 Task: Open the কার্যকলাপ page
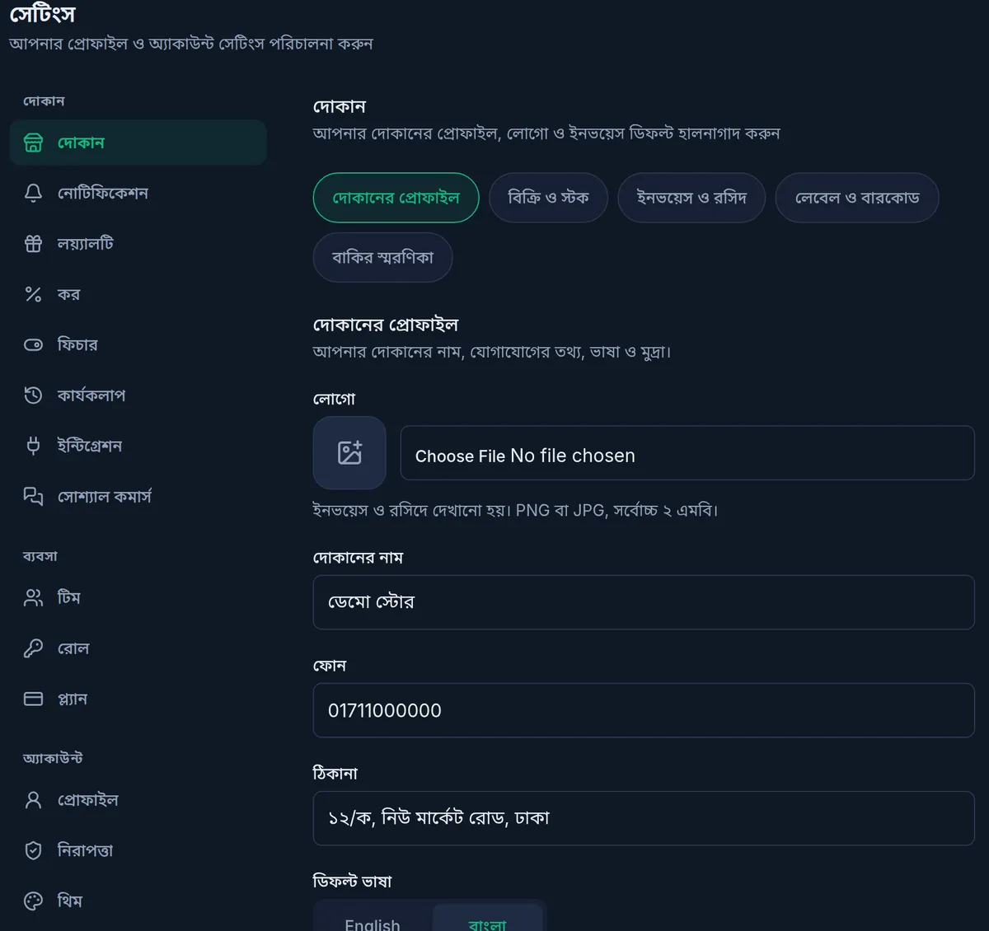tap(138, 395)
